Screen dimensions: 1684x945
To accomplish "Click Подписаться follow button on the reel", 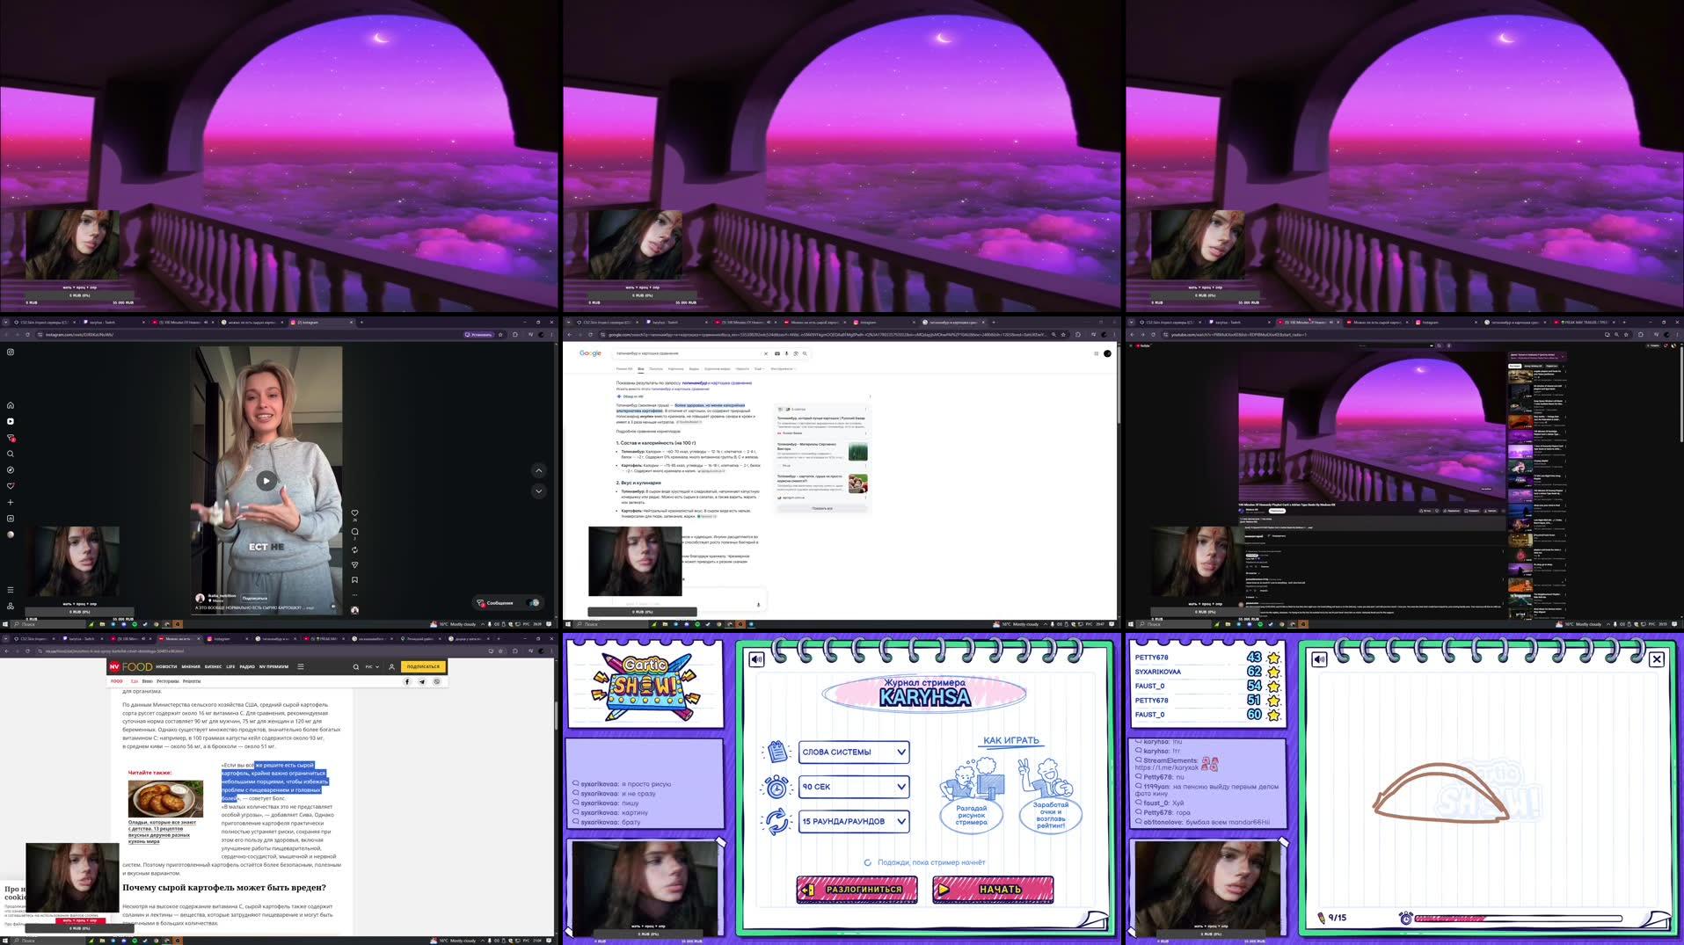I will pyautogui.click(x=254, y=599).
